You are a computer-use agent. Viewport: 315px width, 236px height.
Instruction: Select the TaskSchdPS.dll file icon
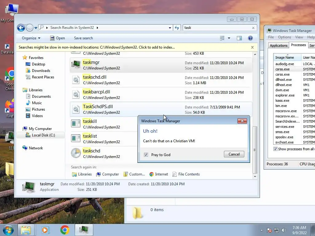[76, 109]
